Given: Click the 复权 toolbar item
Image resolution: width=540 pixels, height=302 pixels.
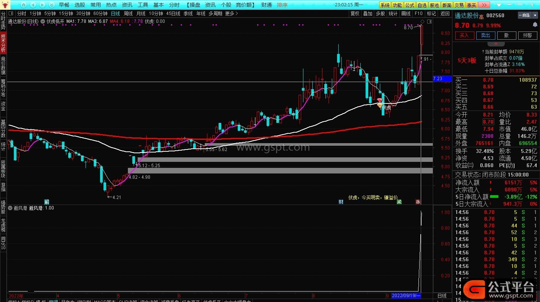Looking at the screenshot, I should (x=355, y=13).
